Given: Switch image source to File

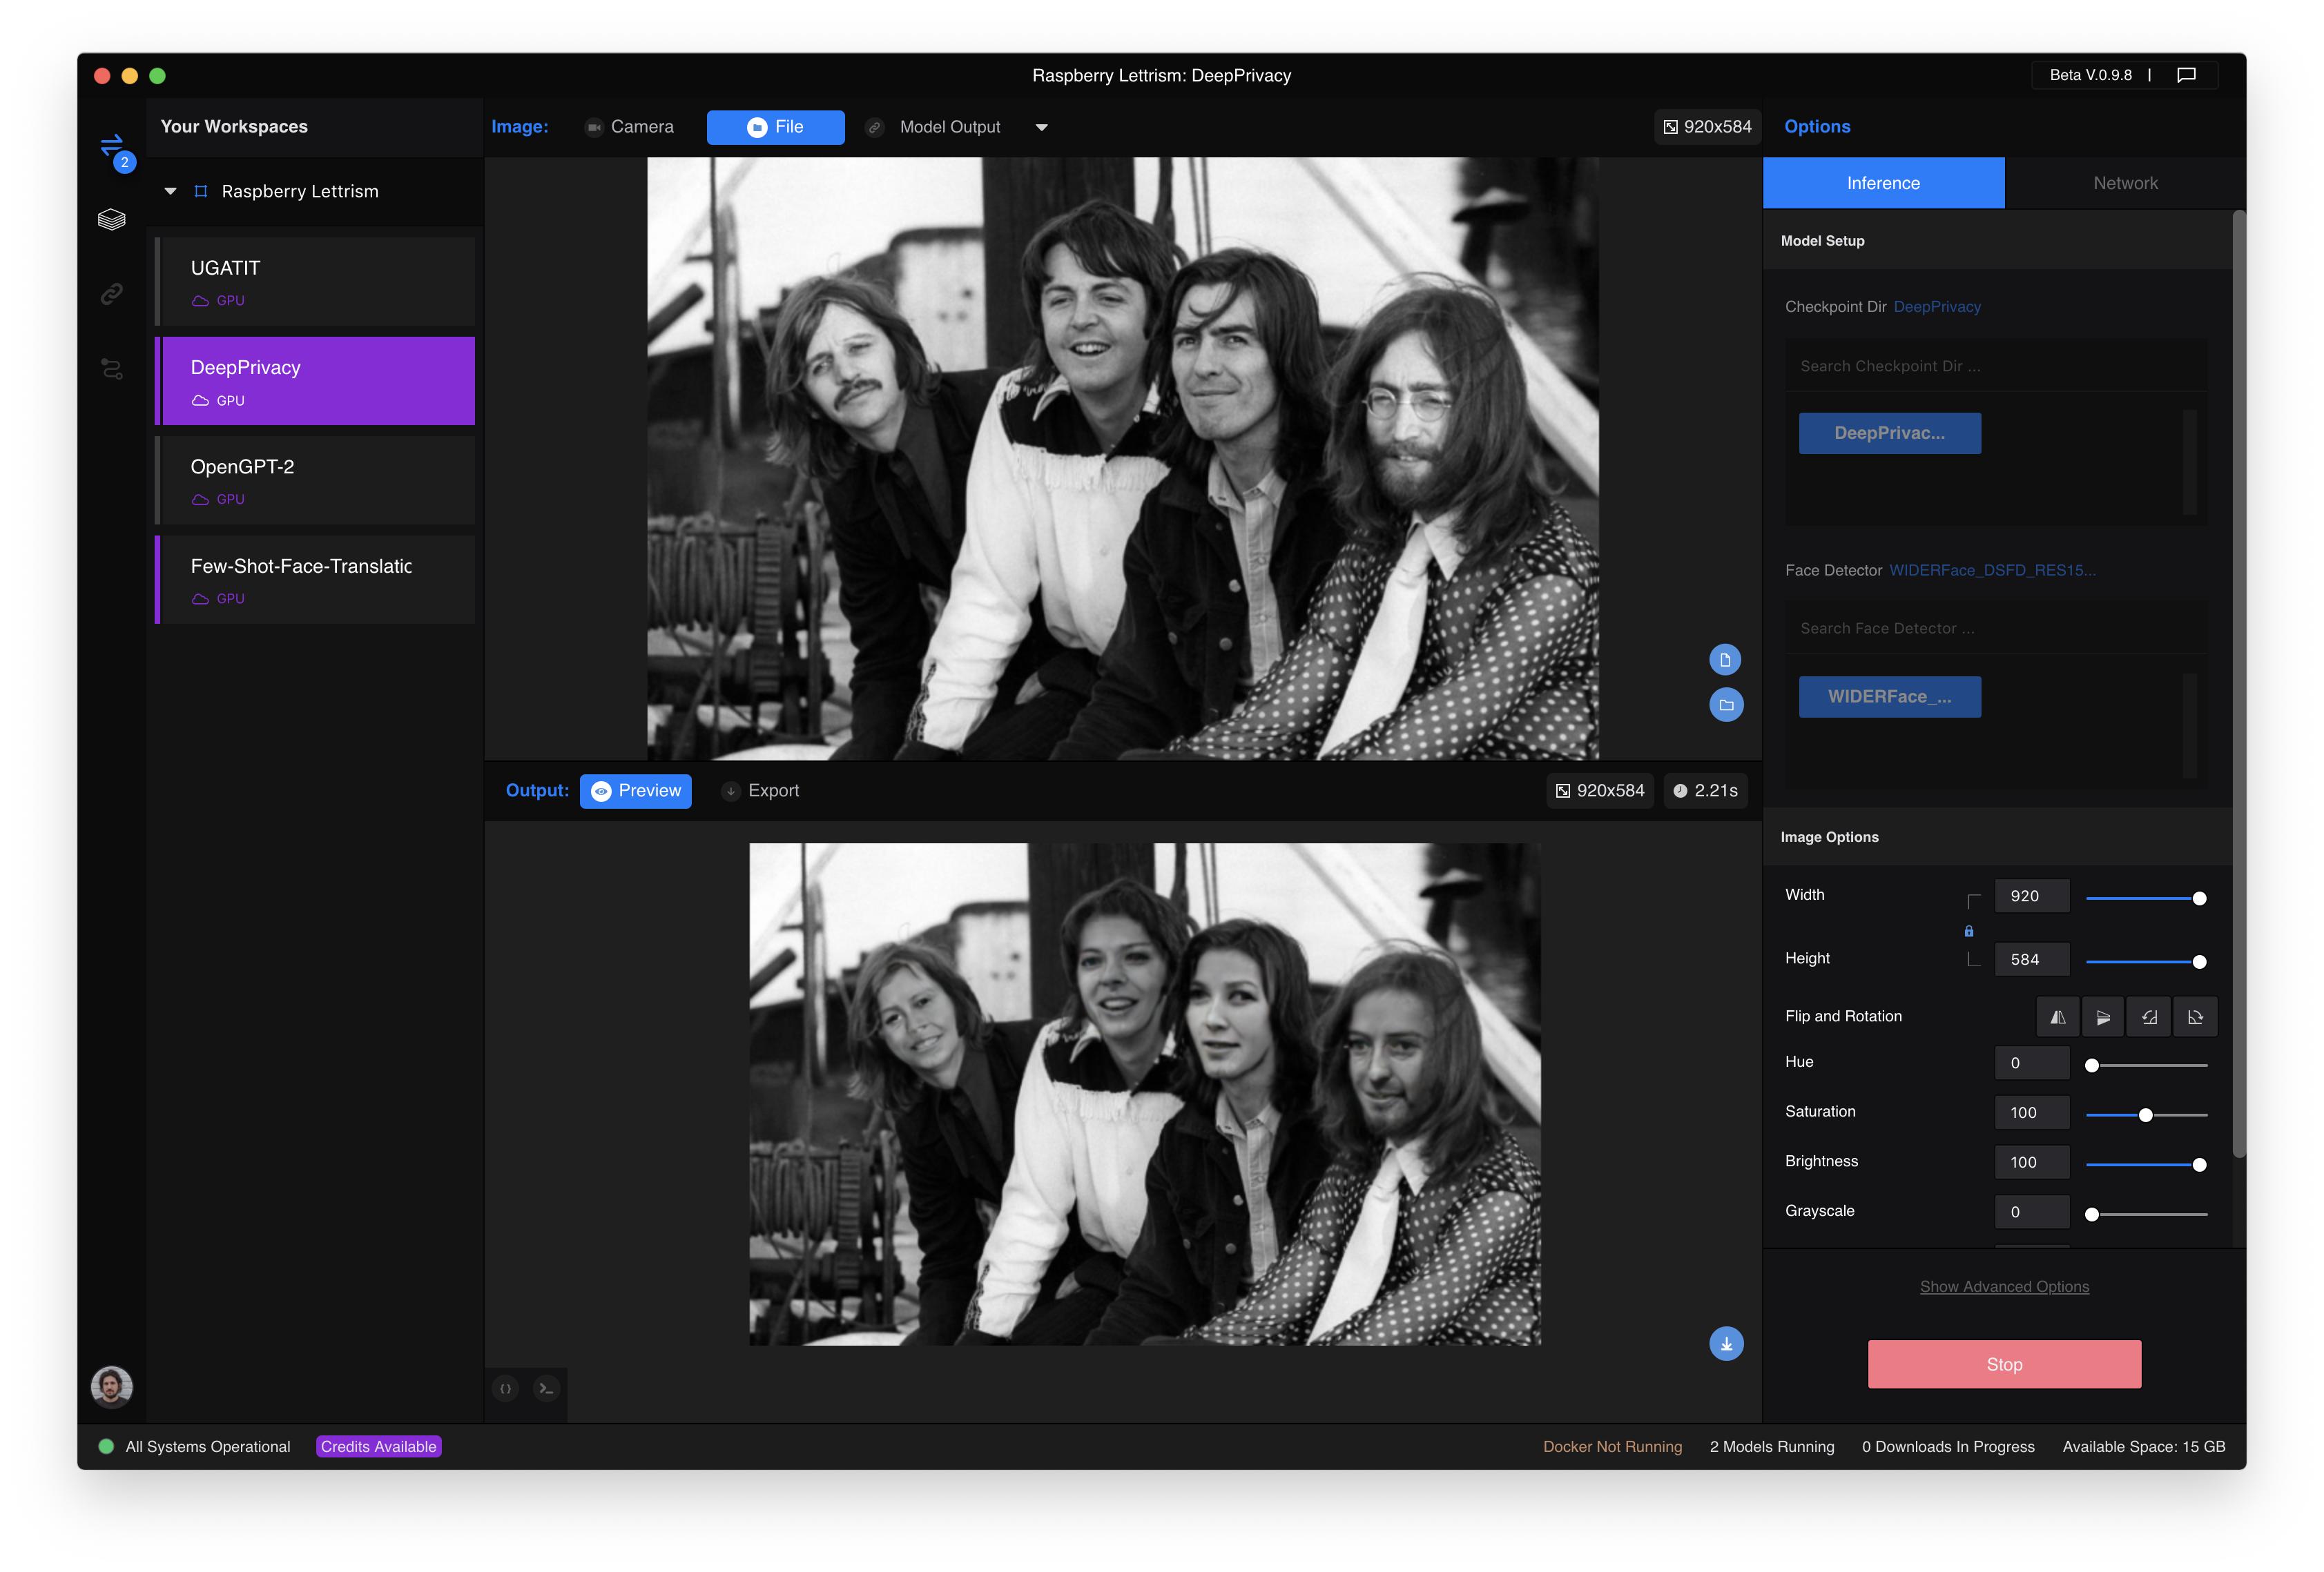Looking at the screenshot, I should tap(776, 127).
